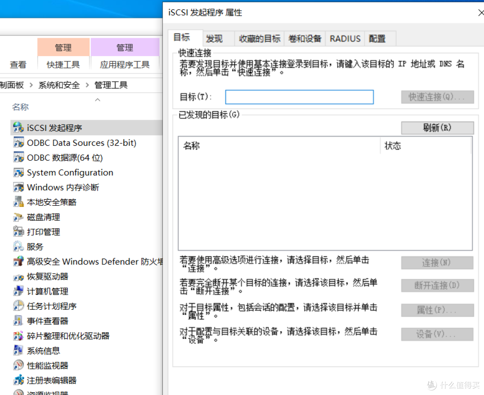Navigate to 系统和安全 in the address bar

coord(59,85)
